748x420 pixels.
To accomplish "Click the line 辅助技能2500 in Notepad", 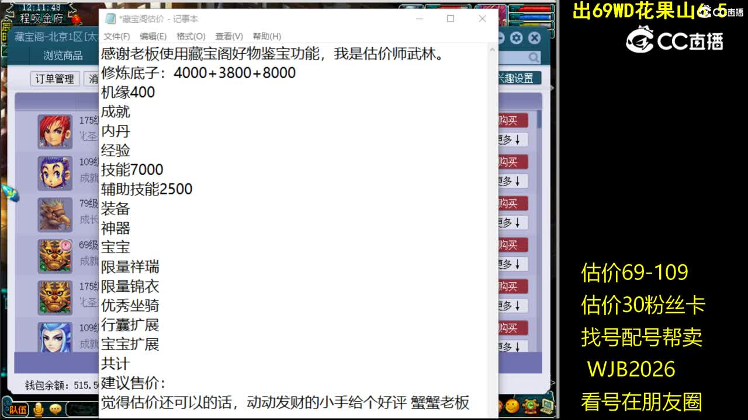I will click(x=147, y=189).
